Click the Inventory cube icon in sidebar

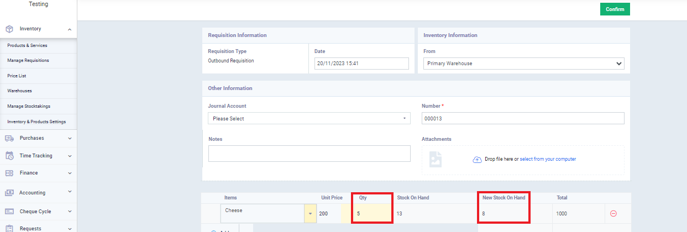[x=9, y=29]
